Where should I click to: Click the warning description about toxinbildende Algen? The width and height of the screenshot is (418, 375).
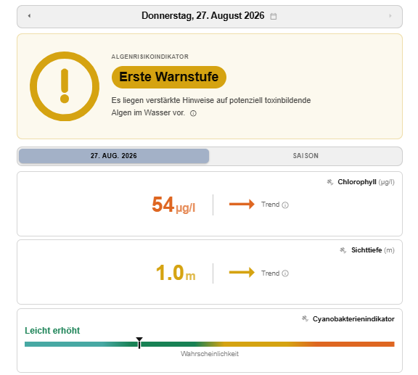pos(211,107)
